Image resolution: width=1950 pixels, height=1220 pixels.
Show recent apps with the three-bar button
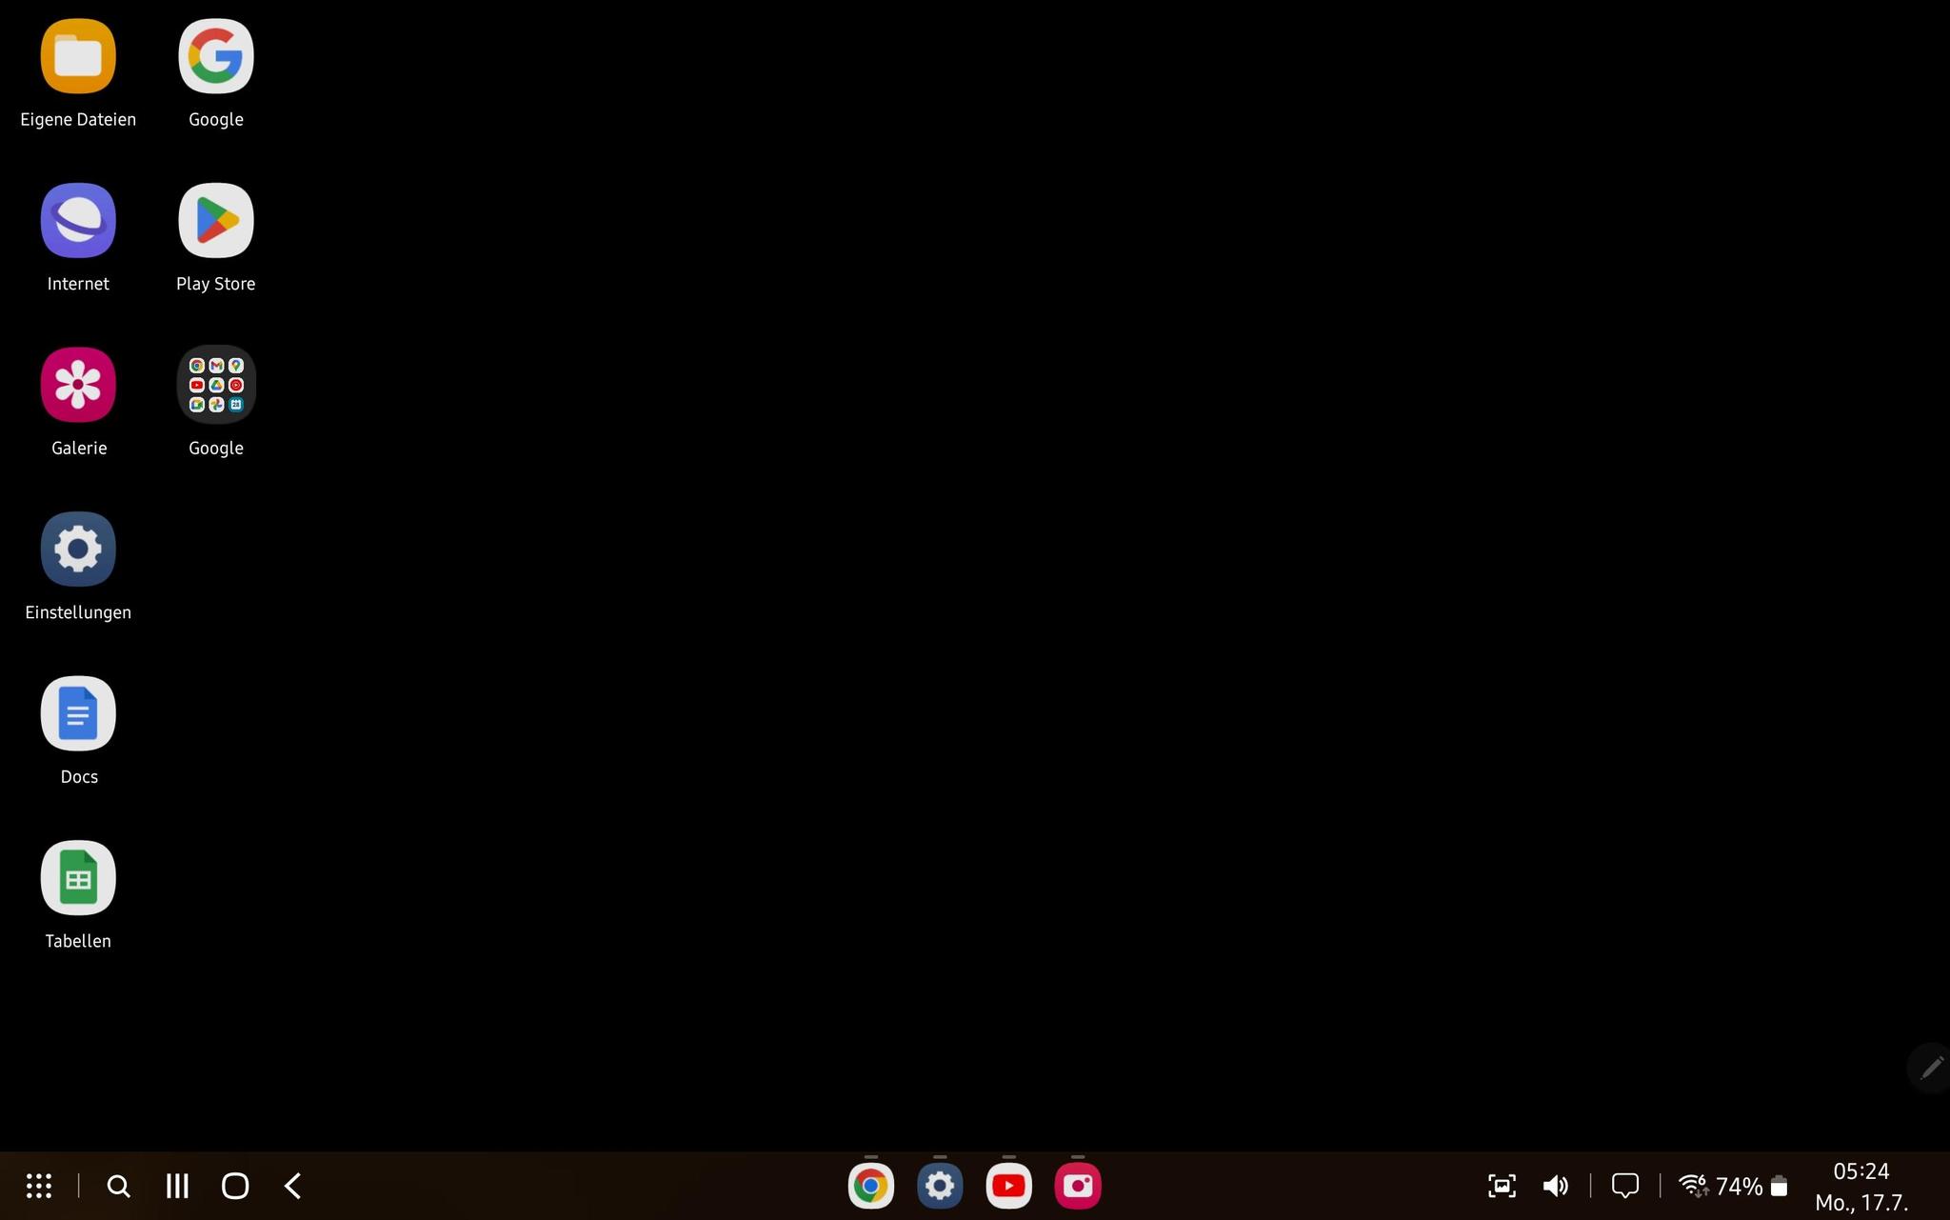tap(177, 1186)
